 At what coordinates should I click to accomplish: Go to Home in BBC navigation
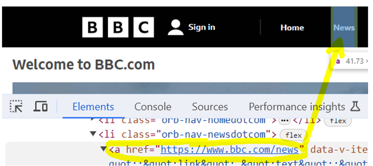point(292,28)
